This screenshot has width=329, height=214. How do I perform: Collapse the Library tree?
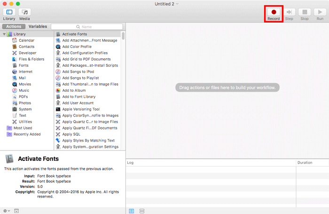click(4, 34)
